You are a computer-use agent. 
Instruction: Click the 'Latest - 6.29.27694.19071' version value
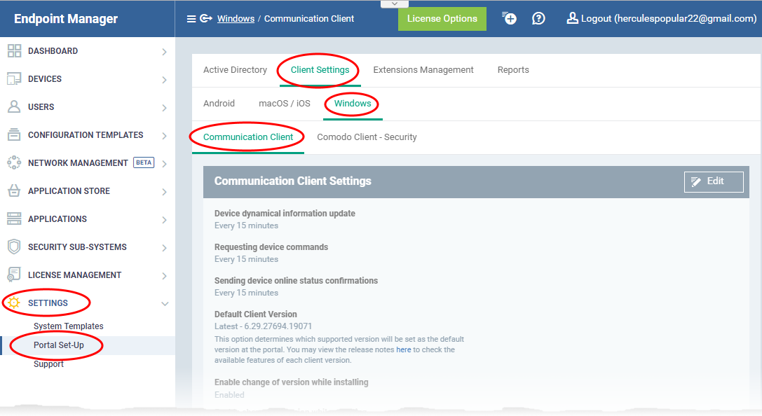(263, 326)
